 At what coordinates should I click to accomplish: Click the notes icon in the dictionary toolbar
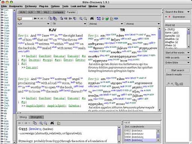59,123
